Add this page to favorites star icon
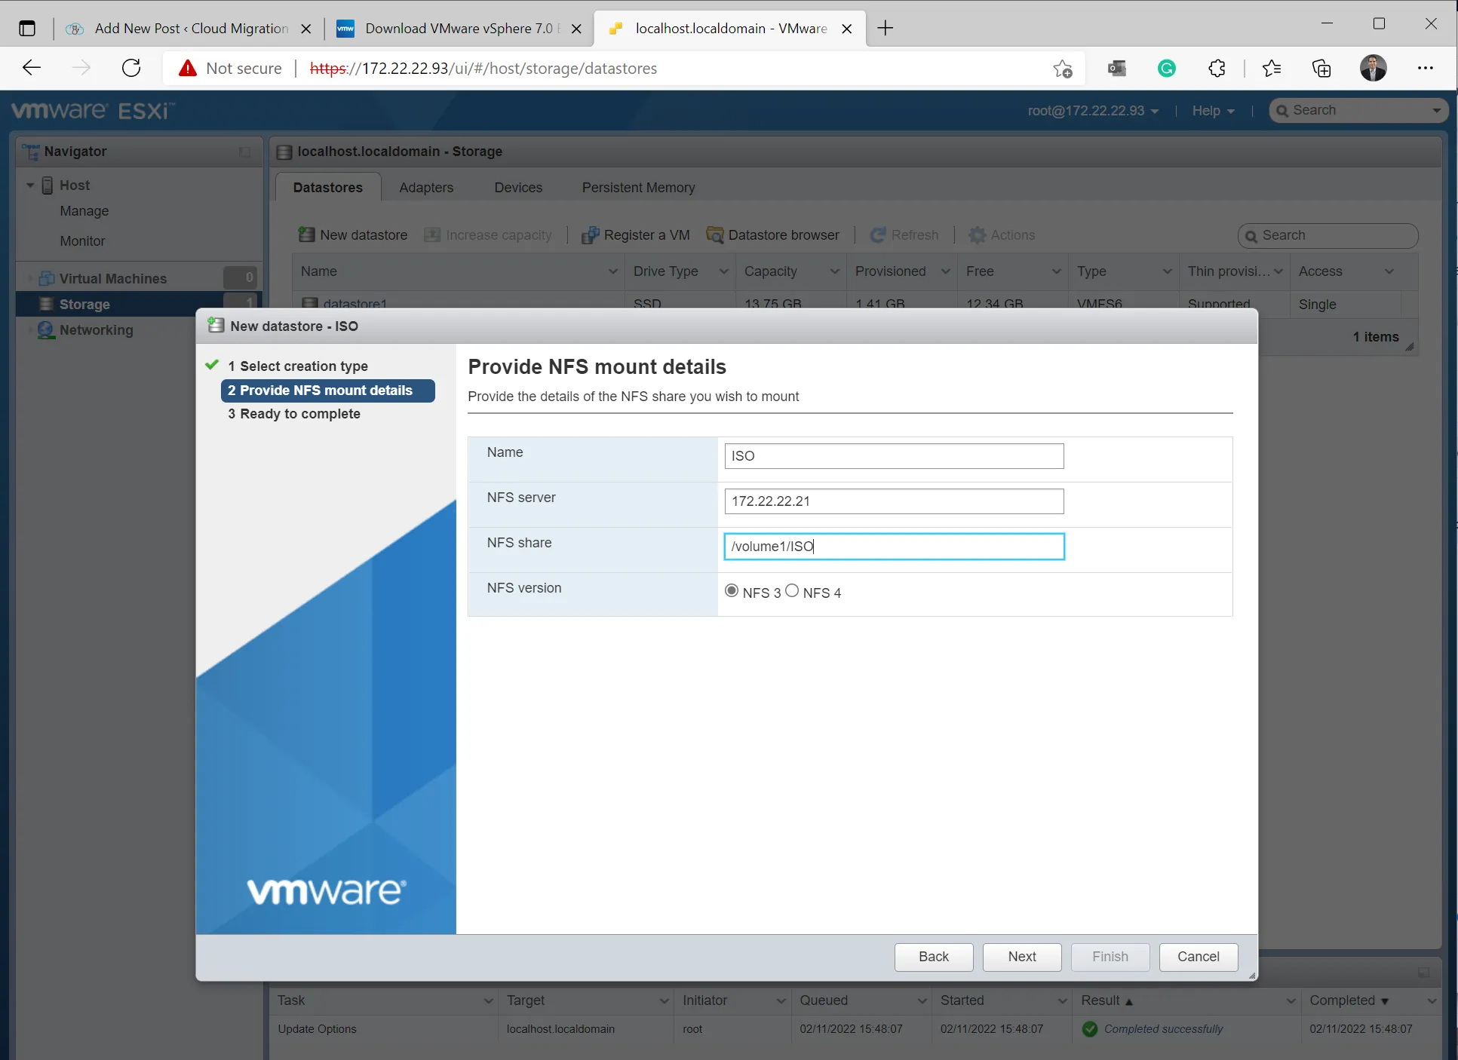 pyautogui.click(x=1063, y=69)
